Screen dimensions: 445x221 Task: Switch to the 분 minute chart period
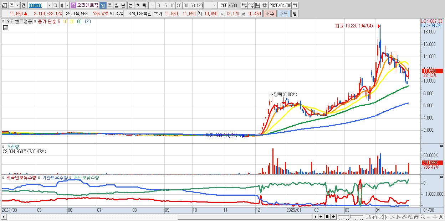(x=131, y=5)
